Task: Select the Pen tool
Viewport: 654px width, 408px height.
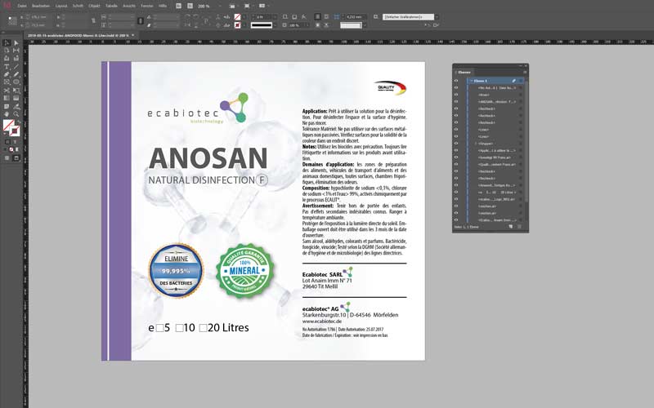Action: tap(7, 74)
